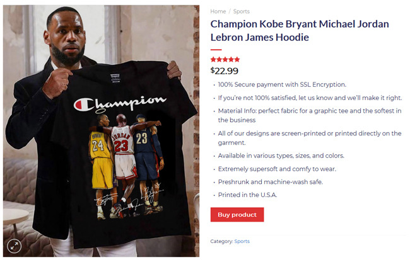This screenshot has width=410, height=260.
Task: Click the SSL Encryption secure payment line
Action: [x=282, y=84]
